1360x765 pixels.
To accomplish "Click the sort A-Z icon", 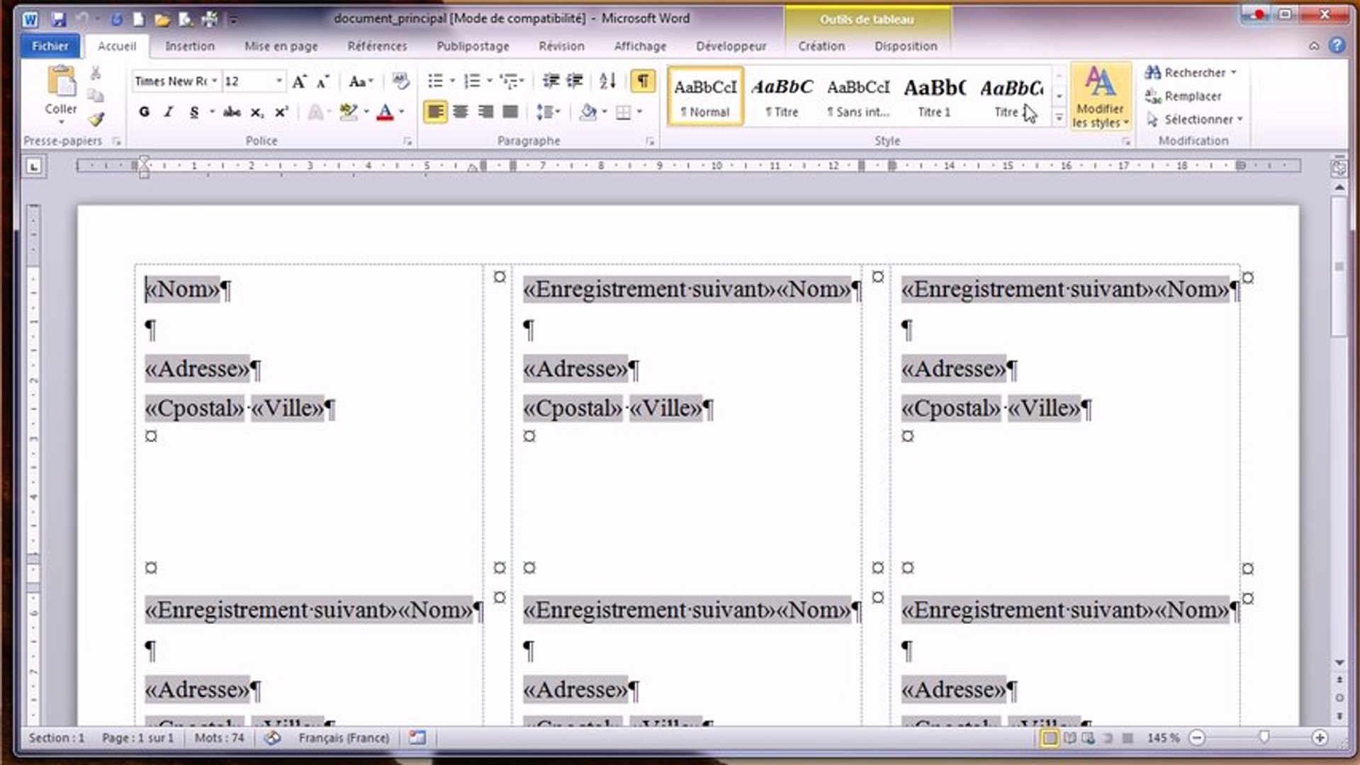I will [x=607, y=81].
